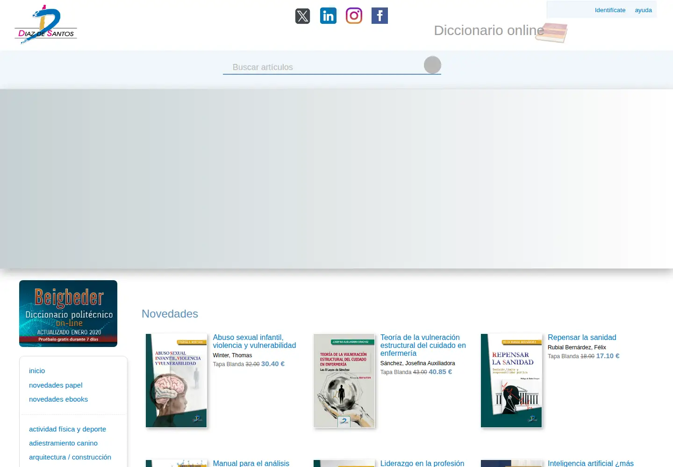Open the Facebook social icon
The image size is (673, 467).
click(379, 16)
